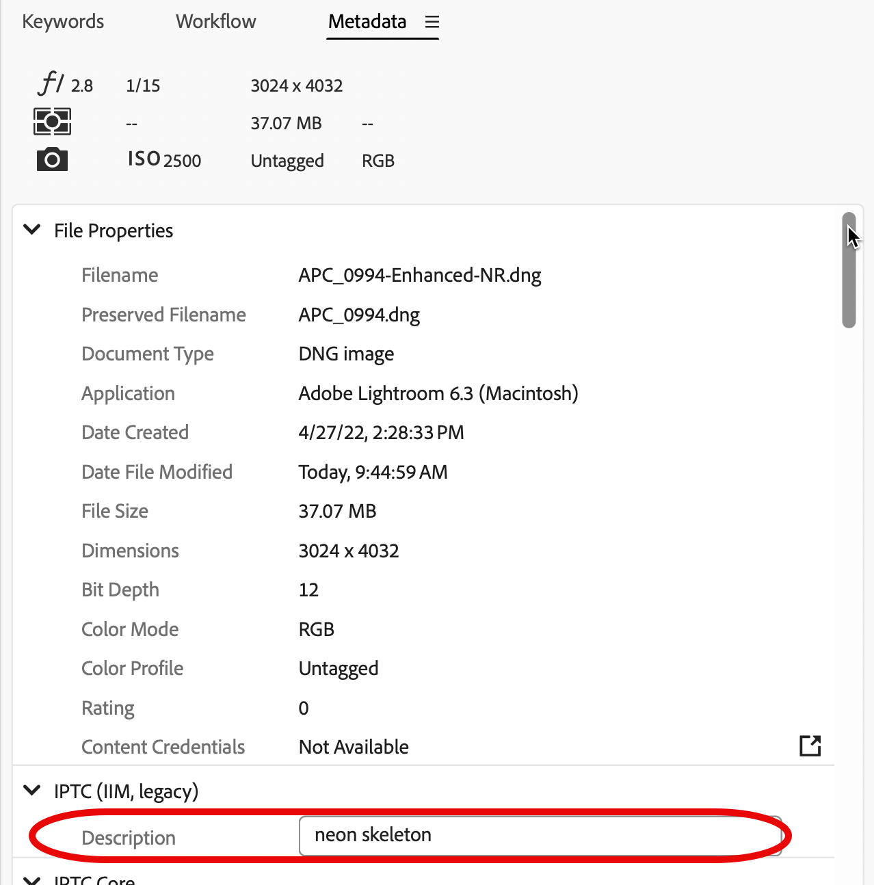Click the ISO 2500 indicator
This screenshot has height=885, width=874.
click(x=163, y=159)
